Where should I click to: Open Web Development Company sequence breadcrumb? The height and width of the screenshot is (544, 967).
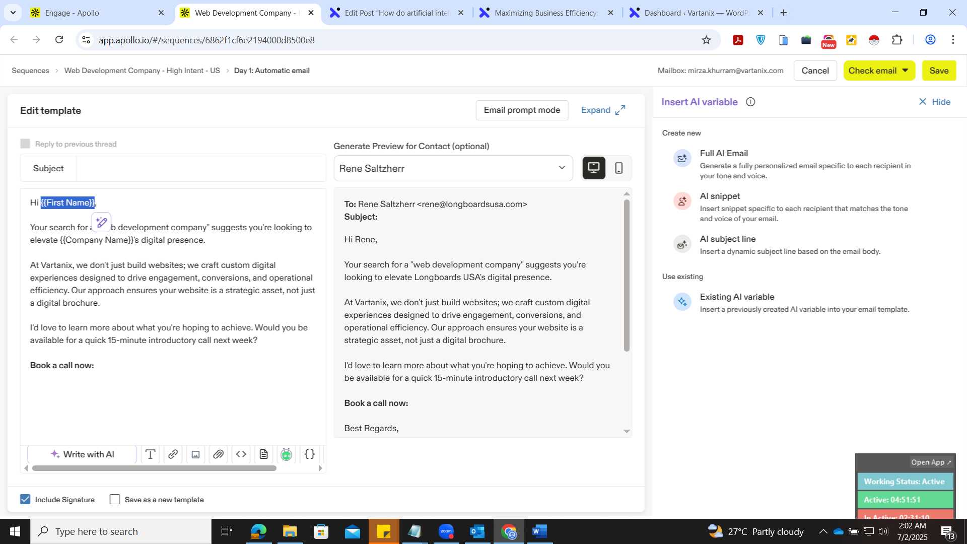[142, 71]
